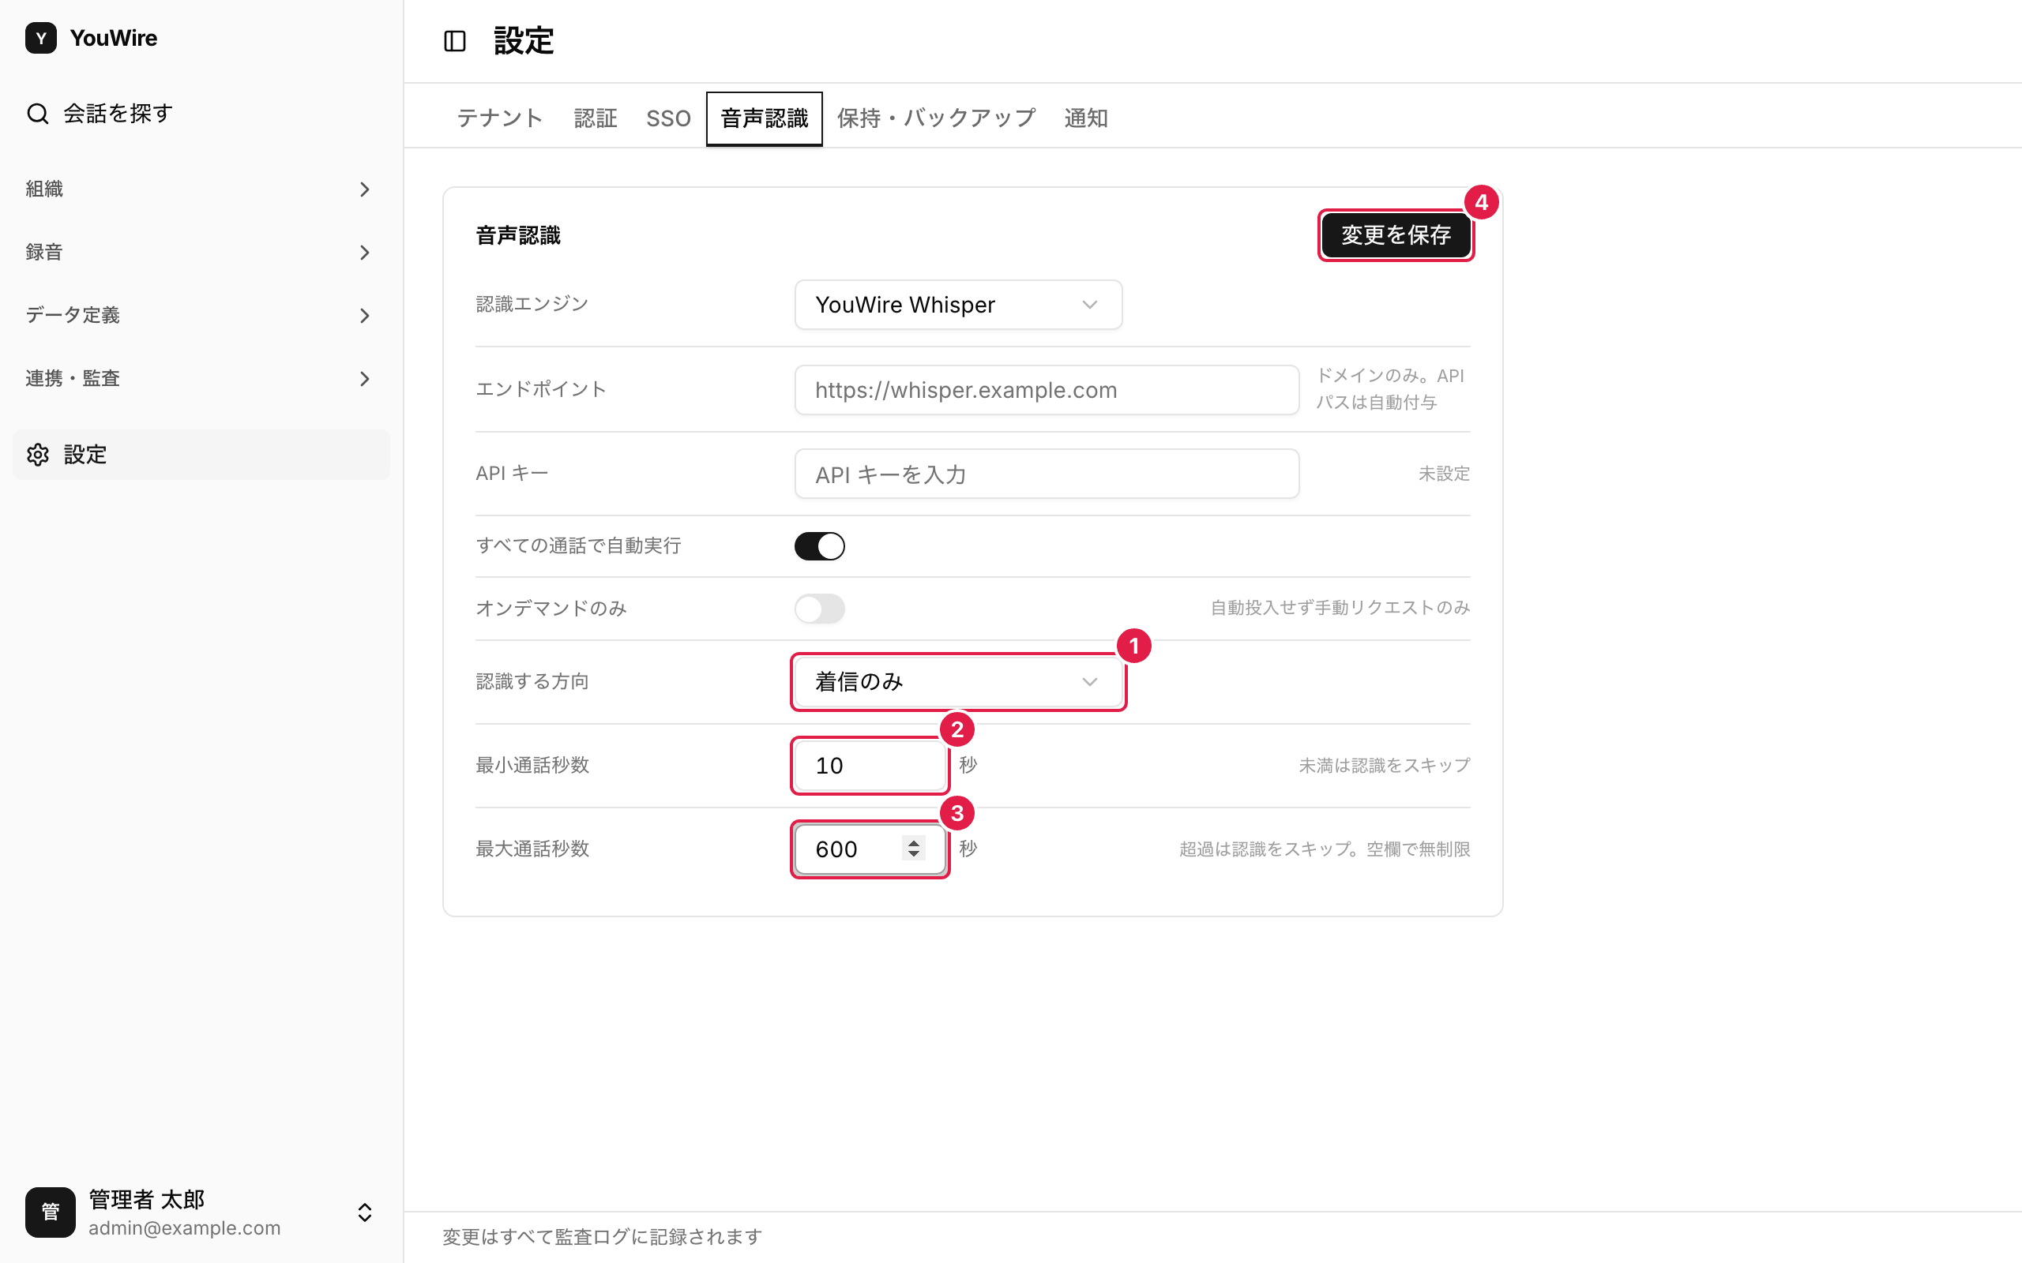Click the 最小通話秒数 input field
This screenshot has height=1263, width=2022.
(869, 765)
